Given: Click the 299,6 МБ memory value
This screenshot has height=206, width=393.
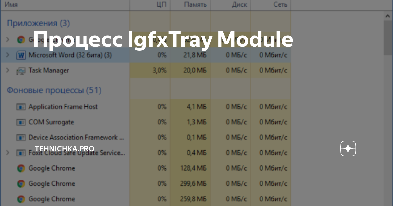Looking at the screenshot, I should click(193, 183).
